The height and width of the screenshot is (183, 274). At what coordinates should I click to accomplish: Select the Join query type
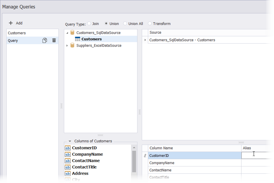(x=89, y=24)
